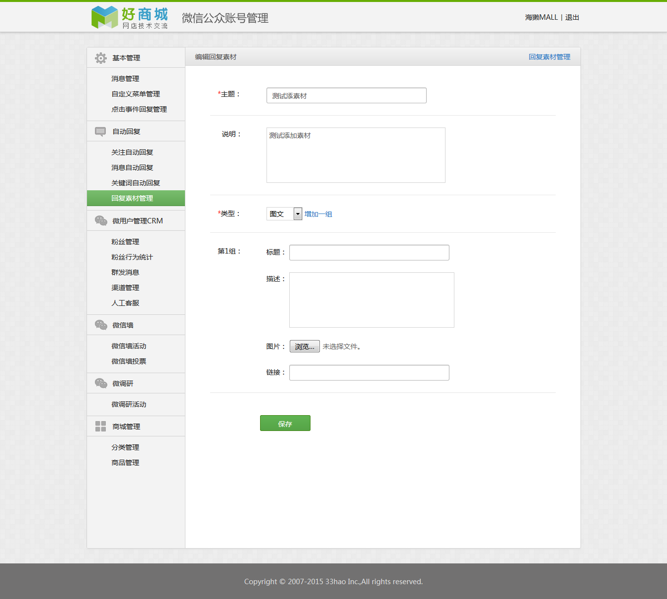
Task: Click the 未选择文件。 status text
Action: tap(342, 346)
